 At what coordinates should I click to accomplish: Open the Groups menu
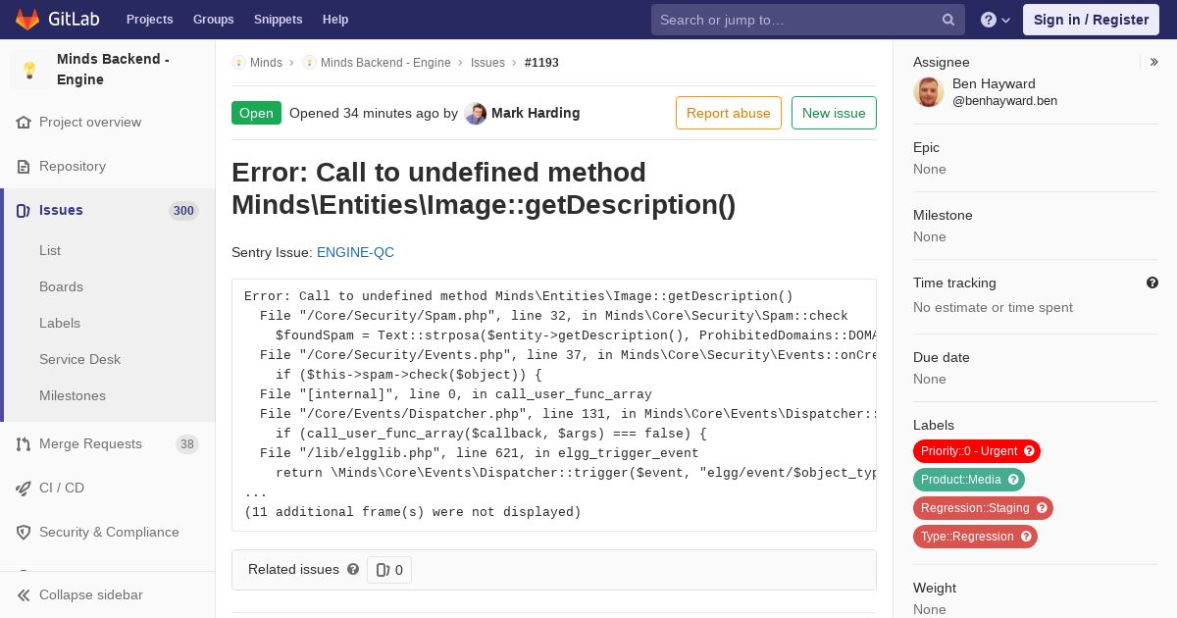pos(213,20)
